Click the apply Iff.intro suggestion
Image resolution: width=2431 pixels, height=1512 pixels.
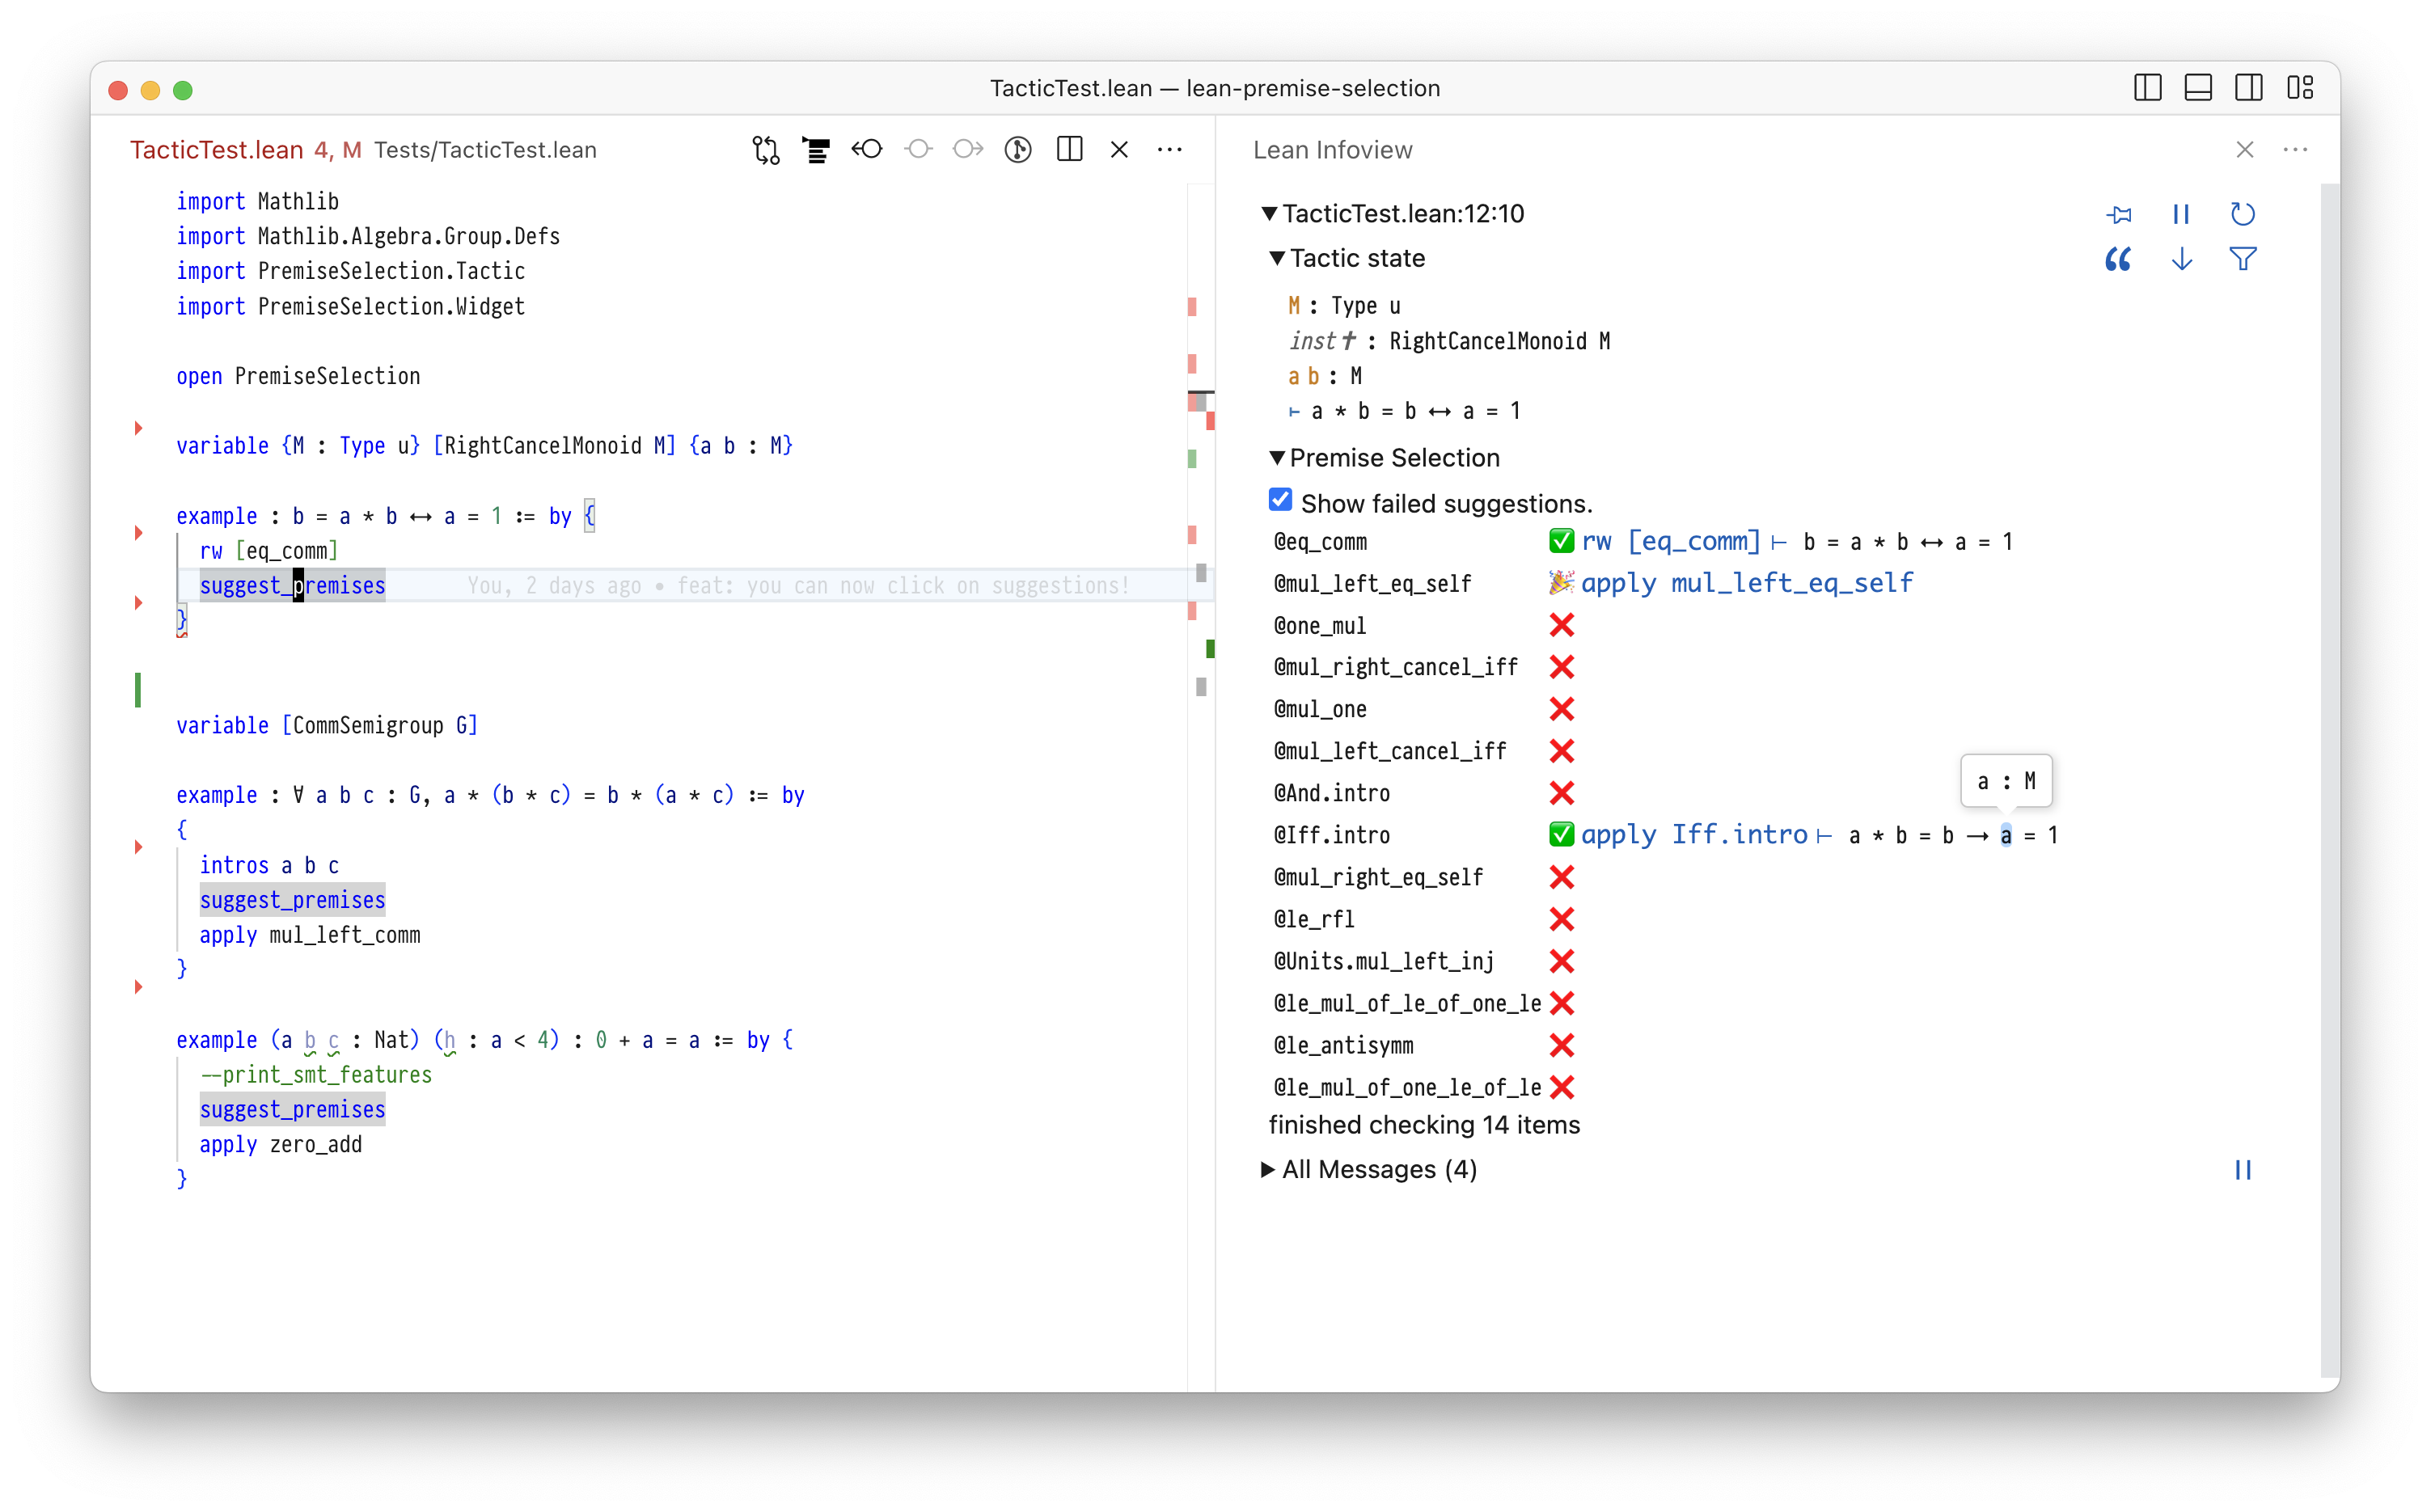(x=1694, y=835)
